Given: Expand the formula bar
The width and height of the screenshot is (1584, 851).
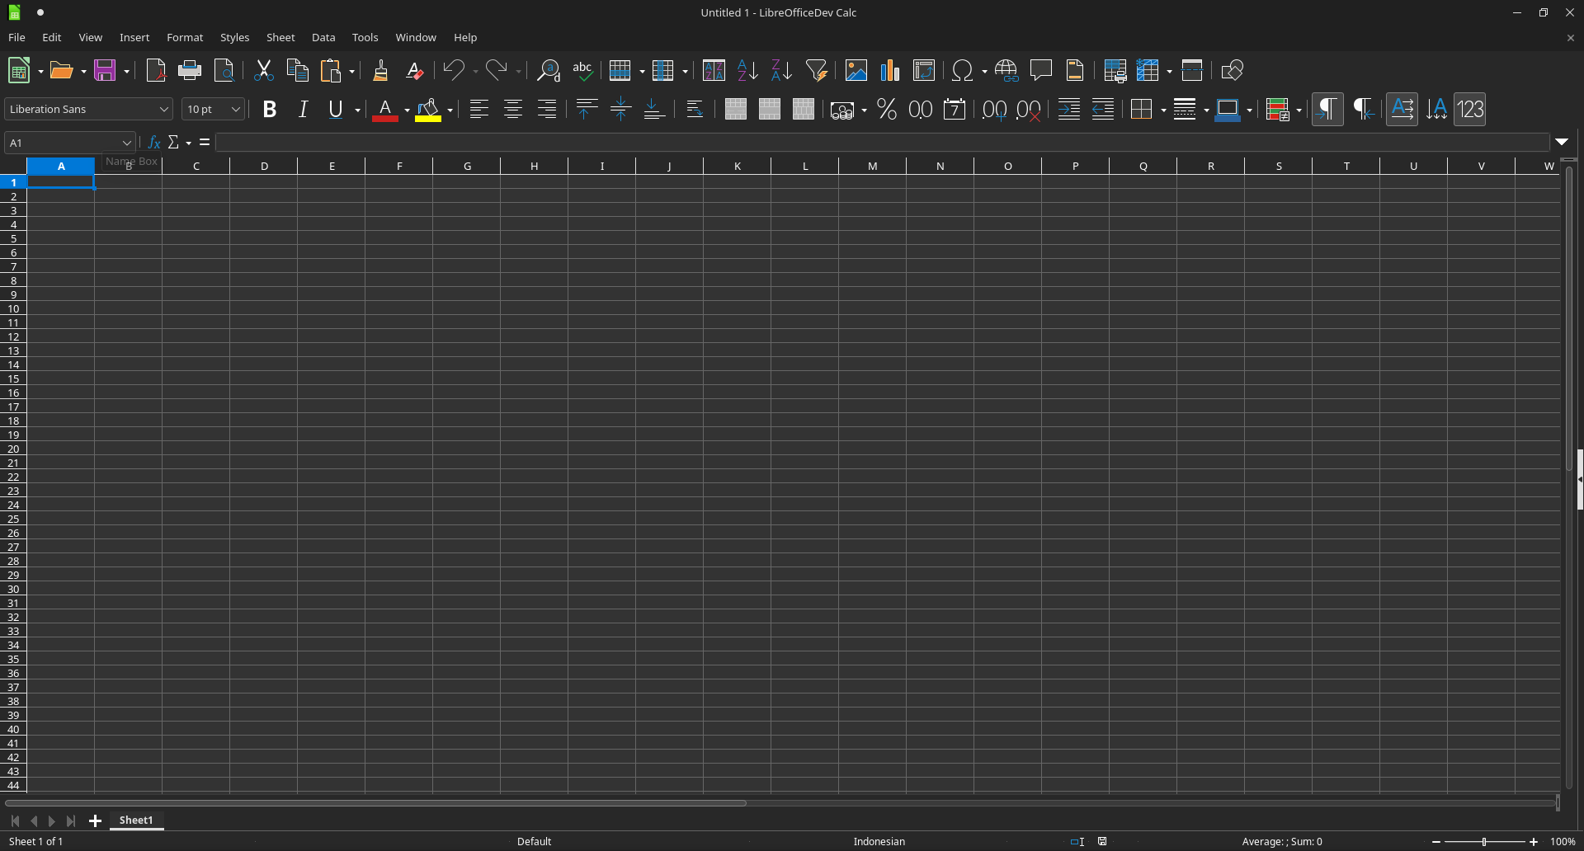Looking at the screenshot, I should pos(1562,142).
